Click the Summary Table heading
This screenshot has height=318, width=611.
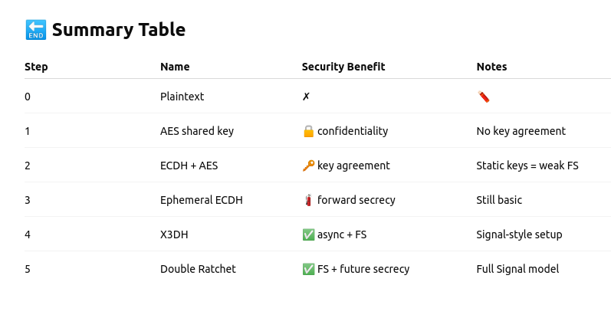(119, 30)
